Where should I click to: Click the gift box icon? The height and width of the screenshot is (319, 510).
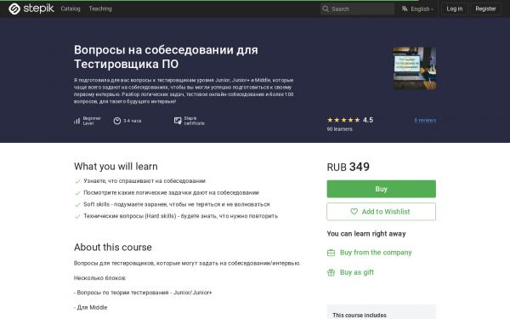point(331,272)
